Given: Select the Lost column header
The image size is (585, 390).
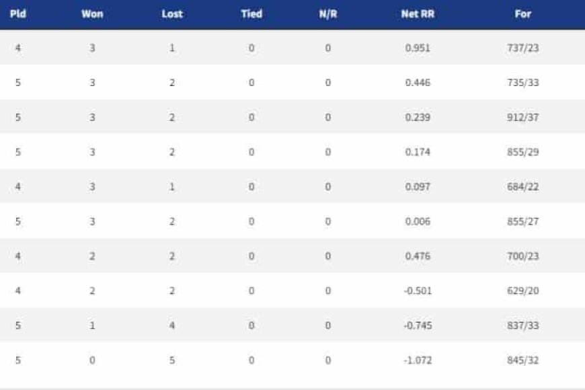Looking at the screenshot, I should coord(172,14).
